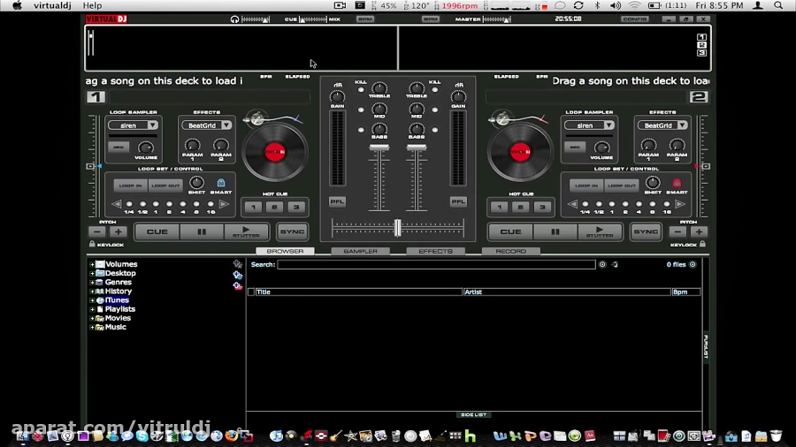Click right channel Gain knob
The width and height of the screenshot is (796, 447).
click(x=458, y=96)
